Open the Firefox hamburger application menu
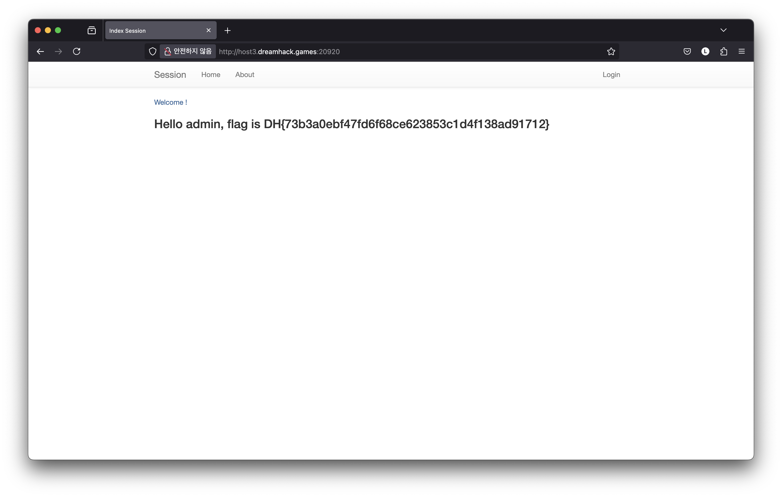Image resolution: width=782 pixels, height=497 pixels. click(741, 51)
